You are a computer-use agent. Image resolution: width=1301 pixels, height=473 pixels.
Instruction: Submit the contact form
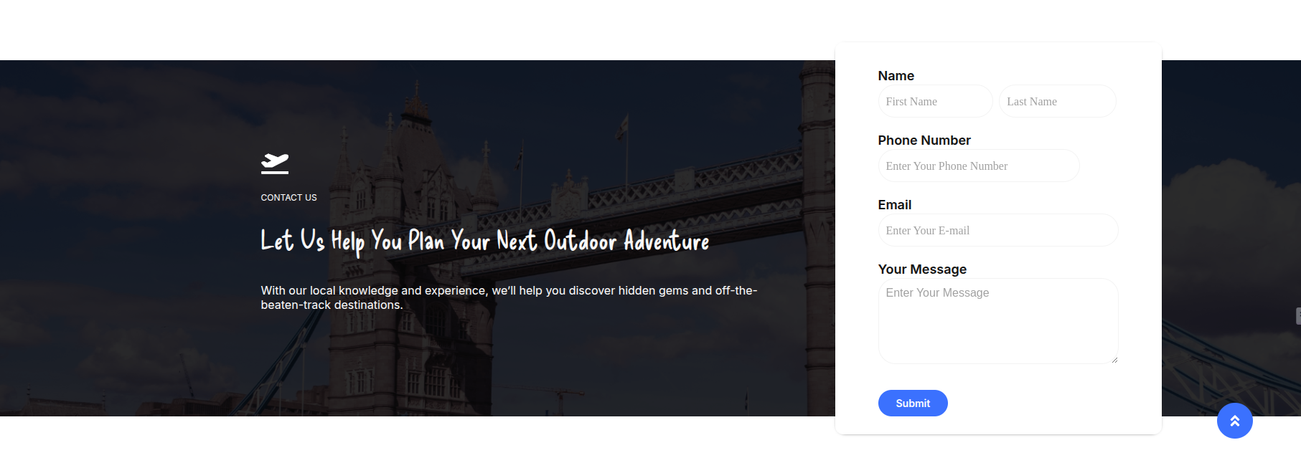tap(913, 403)
